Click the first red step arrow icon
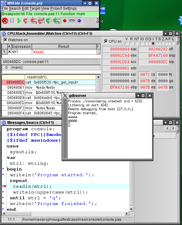The image size is (182, 225). 26,21
